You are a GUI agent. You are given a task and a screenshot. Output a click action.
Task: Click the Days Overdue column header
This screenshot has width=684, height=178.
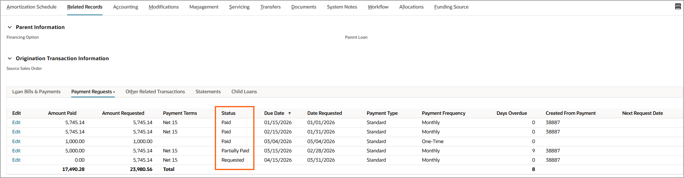[511, 113]
